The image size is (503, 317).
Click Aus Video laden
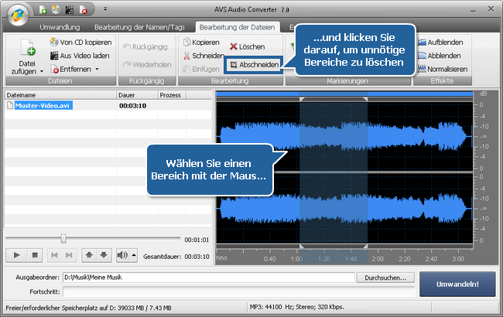point(80,56)
